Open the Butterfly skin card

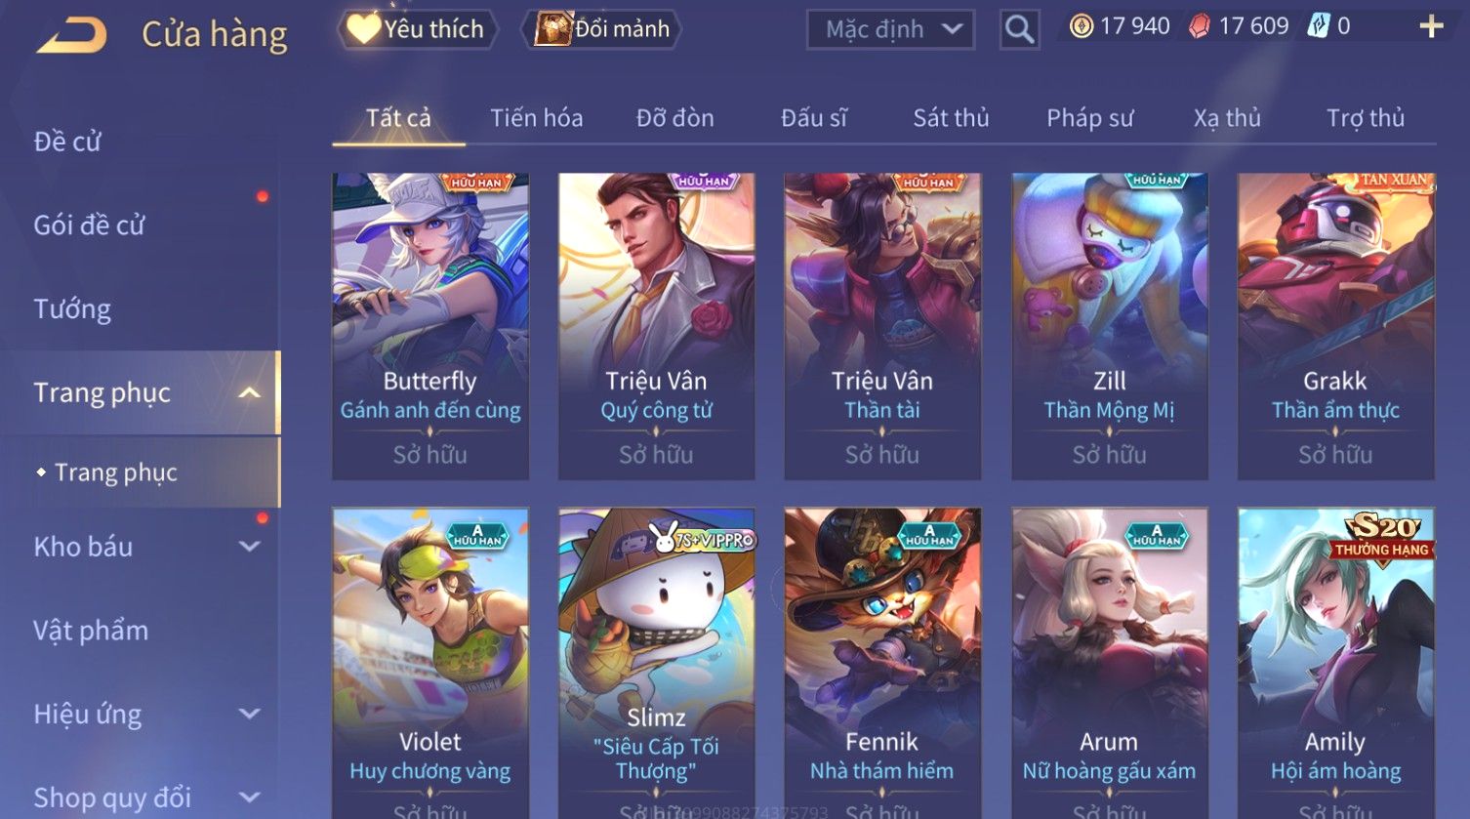pos(430,327)
